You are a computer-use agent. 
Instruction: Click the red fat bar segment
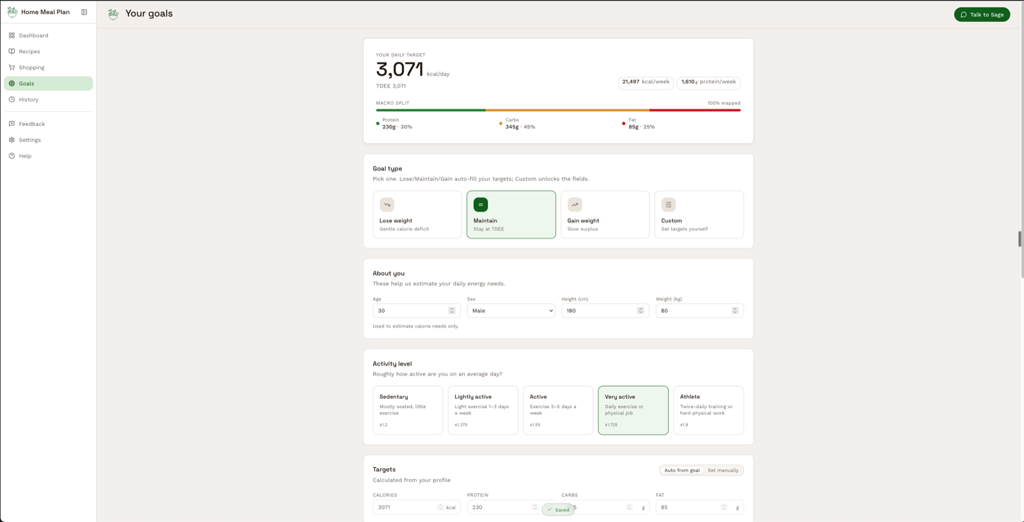click(x=695, y=110)
